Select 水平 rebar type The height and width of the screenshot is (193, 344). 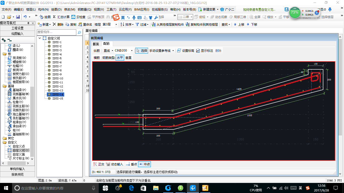point(120,58)
